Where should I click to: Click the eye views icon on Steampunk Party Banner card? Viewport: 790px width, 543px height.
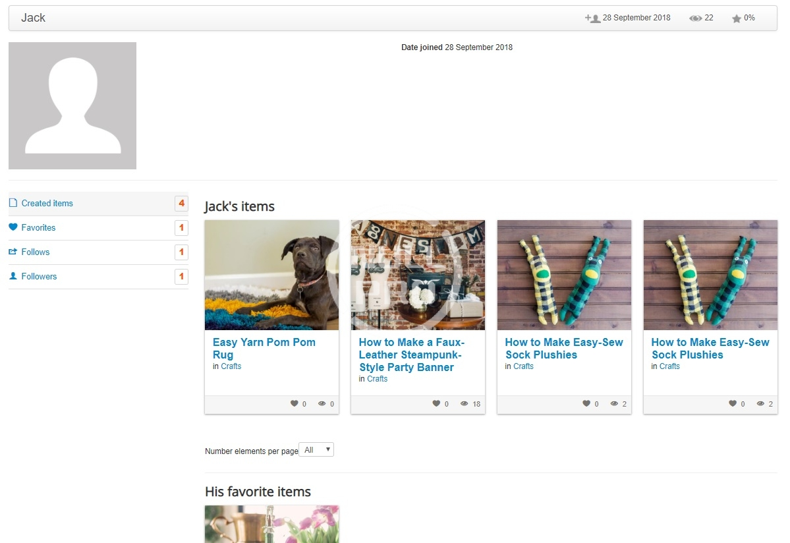(465, 404)
